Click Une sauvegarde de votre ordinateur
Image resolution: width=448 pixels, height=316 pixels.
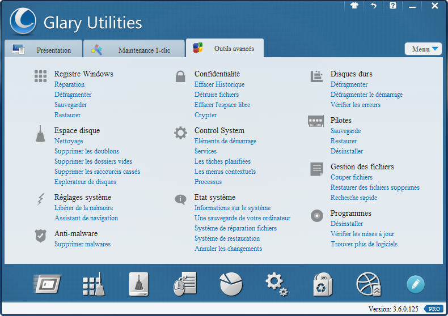click(x=242, y=218)
